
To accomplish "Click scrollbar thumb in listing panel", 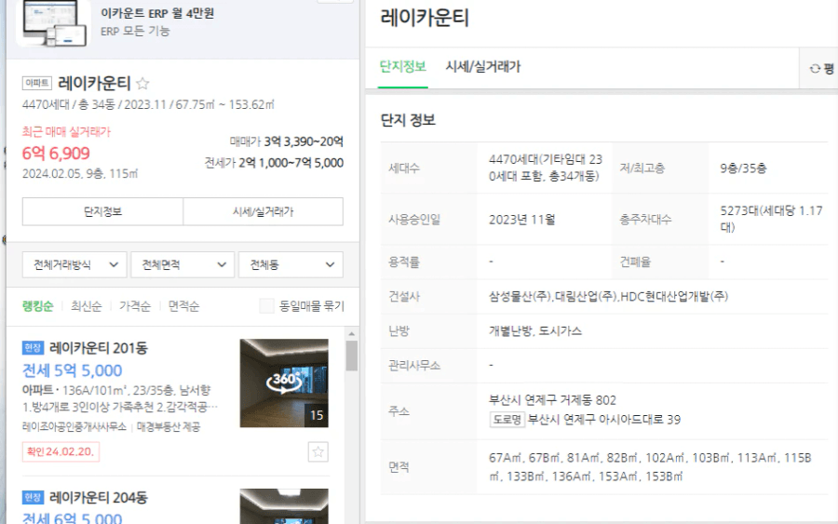I will (352, 356).
